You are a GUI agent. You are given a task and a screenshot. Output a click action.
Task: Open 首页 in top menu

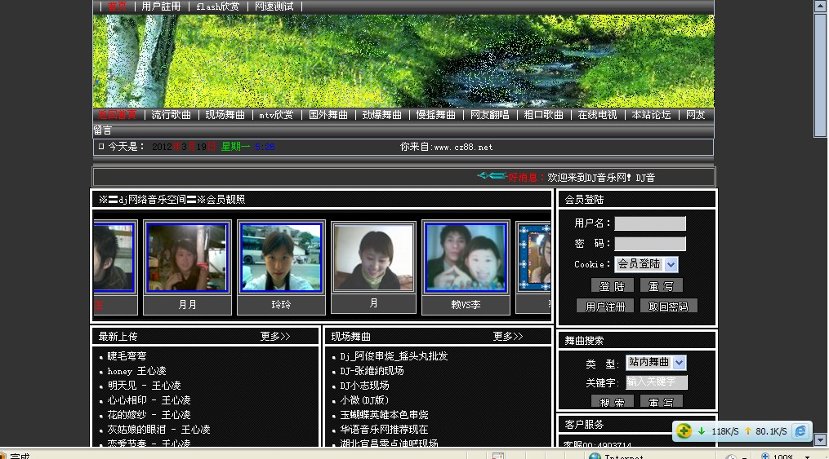coord(117,7)
